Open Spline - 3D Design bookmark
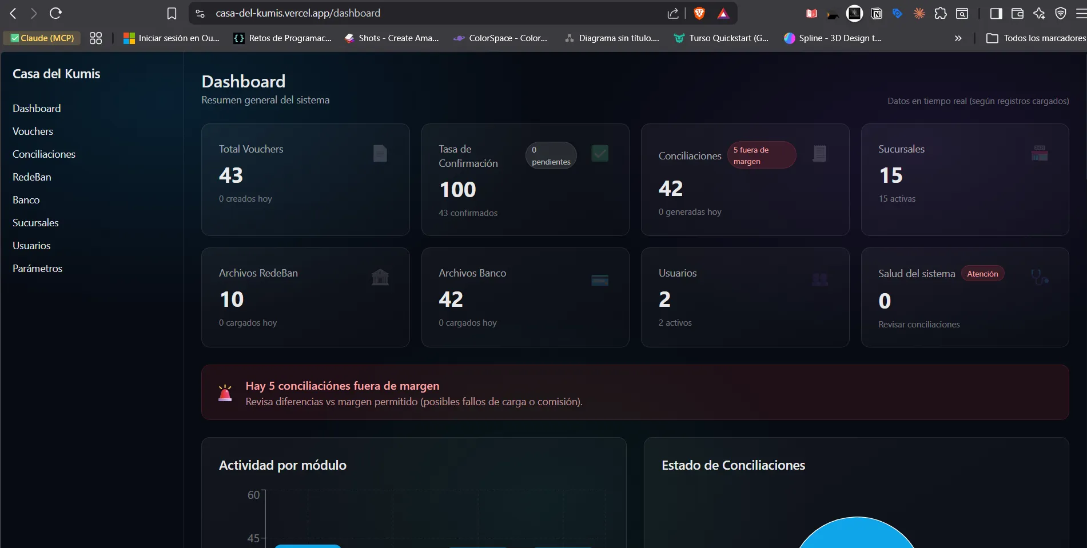 pyautogui.click(x=833, y=38)
